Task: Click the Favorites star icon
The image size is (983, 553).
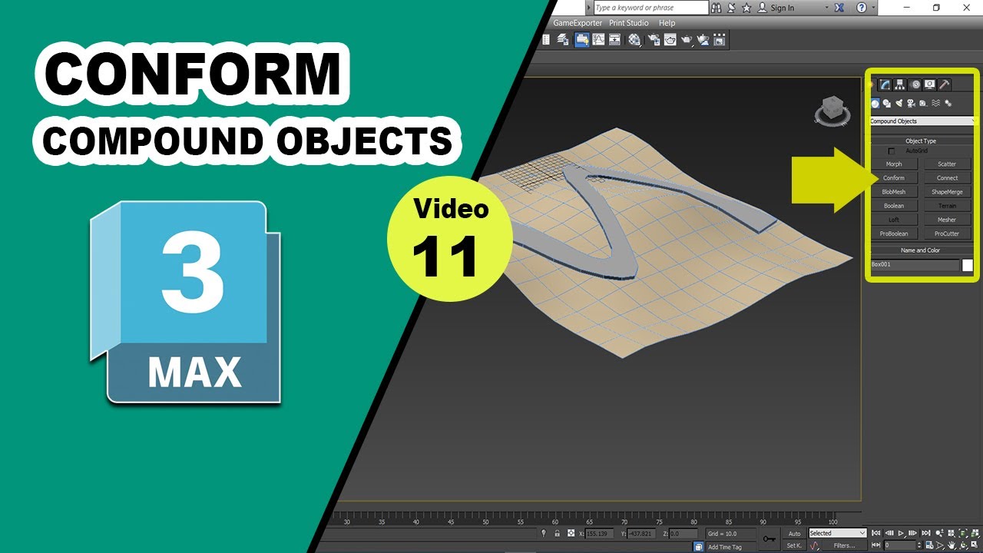Action: coord(746,8)
